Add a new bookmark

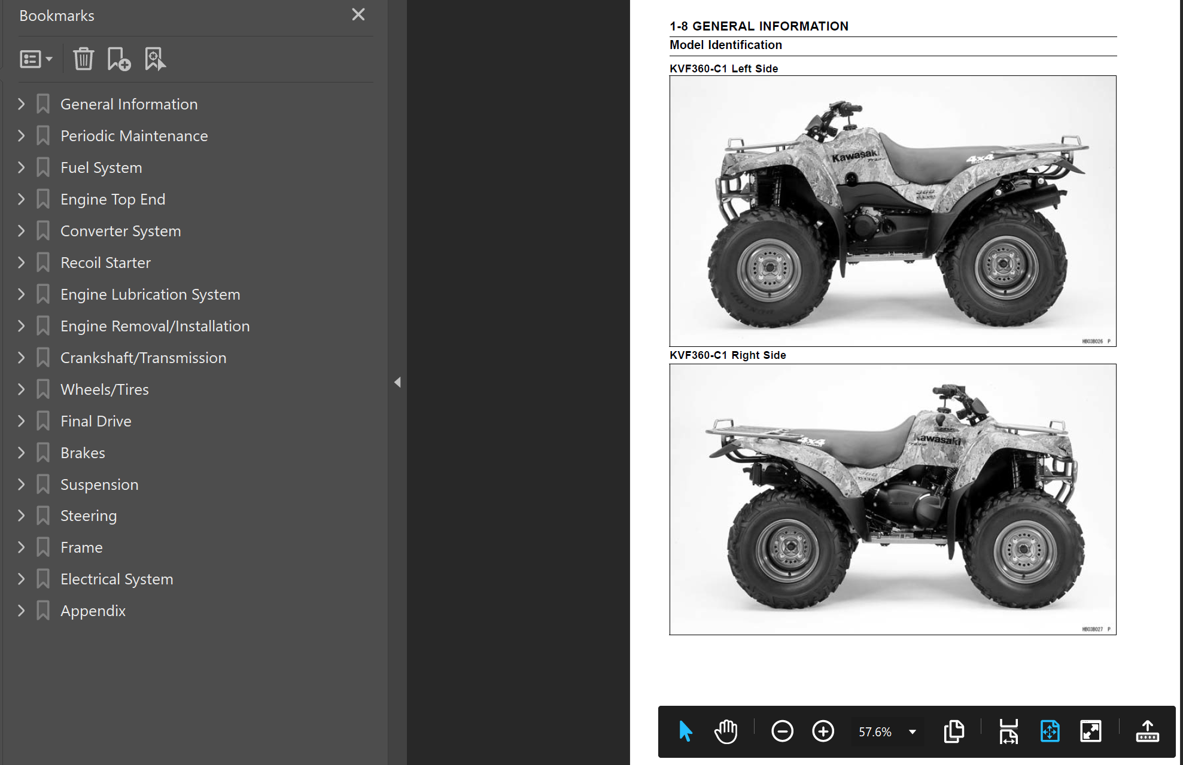pyautogui.click(x=118, y=59)
